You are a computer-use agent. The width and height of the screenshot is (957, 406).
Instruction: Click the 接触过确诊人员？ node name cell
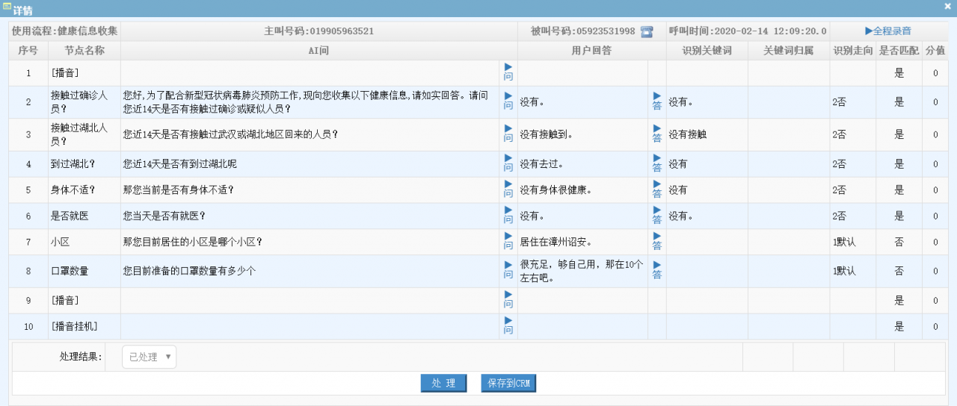click(84, 102)
